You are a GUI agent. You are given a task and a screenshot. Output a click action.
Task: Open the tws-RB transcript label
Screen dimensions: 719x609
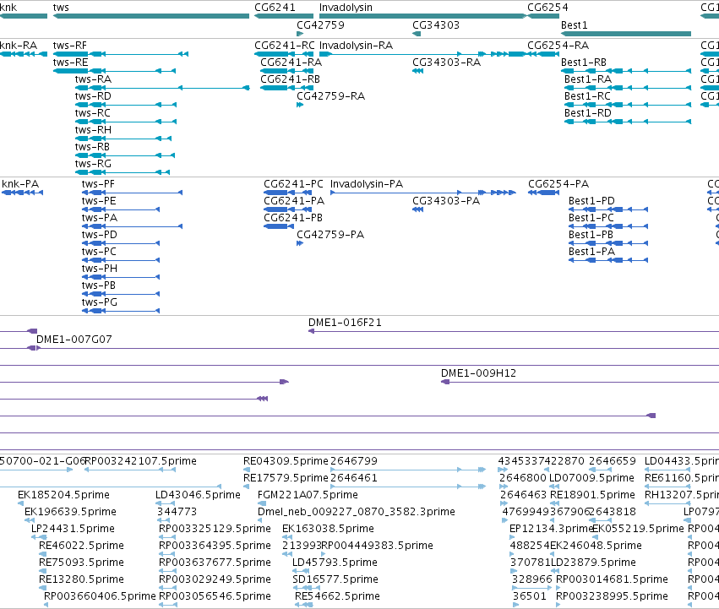pos(92,147)
